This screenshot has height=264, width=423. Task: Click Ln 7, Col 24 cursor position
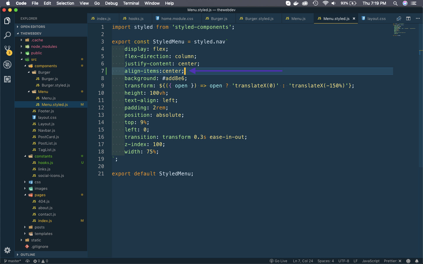pyautogui.click(x=303, y=261)
